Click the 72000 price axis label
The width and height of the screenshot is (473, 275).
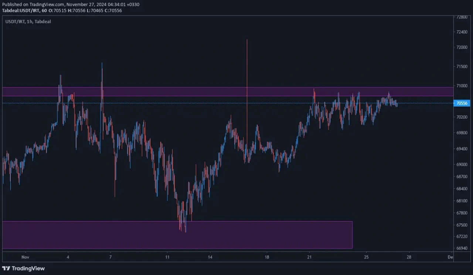coord(462,48)
